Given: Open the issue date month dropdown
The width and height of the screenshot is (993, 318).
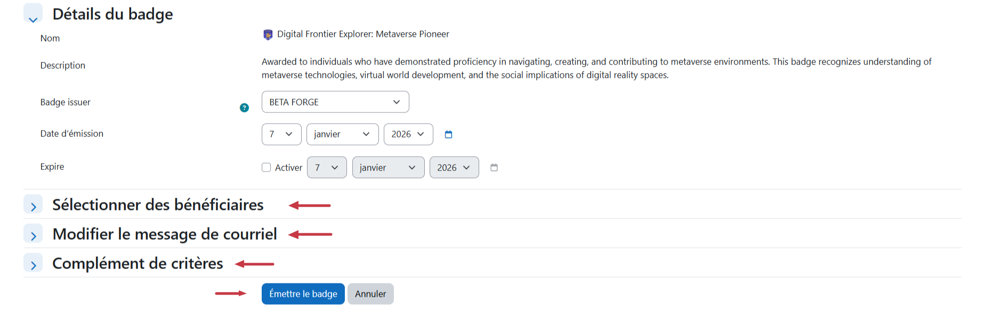Looking at the screenshot, I should (x=342, y=134).
